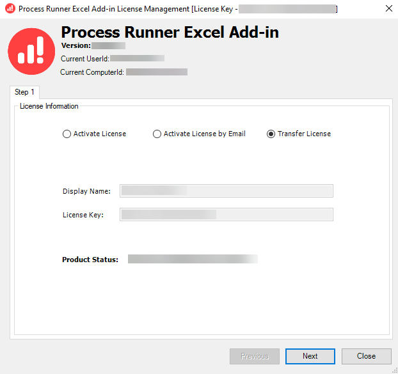Click the Version label
398x374 pixels.
76,46
